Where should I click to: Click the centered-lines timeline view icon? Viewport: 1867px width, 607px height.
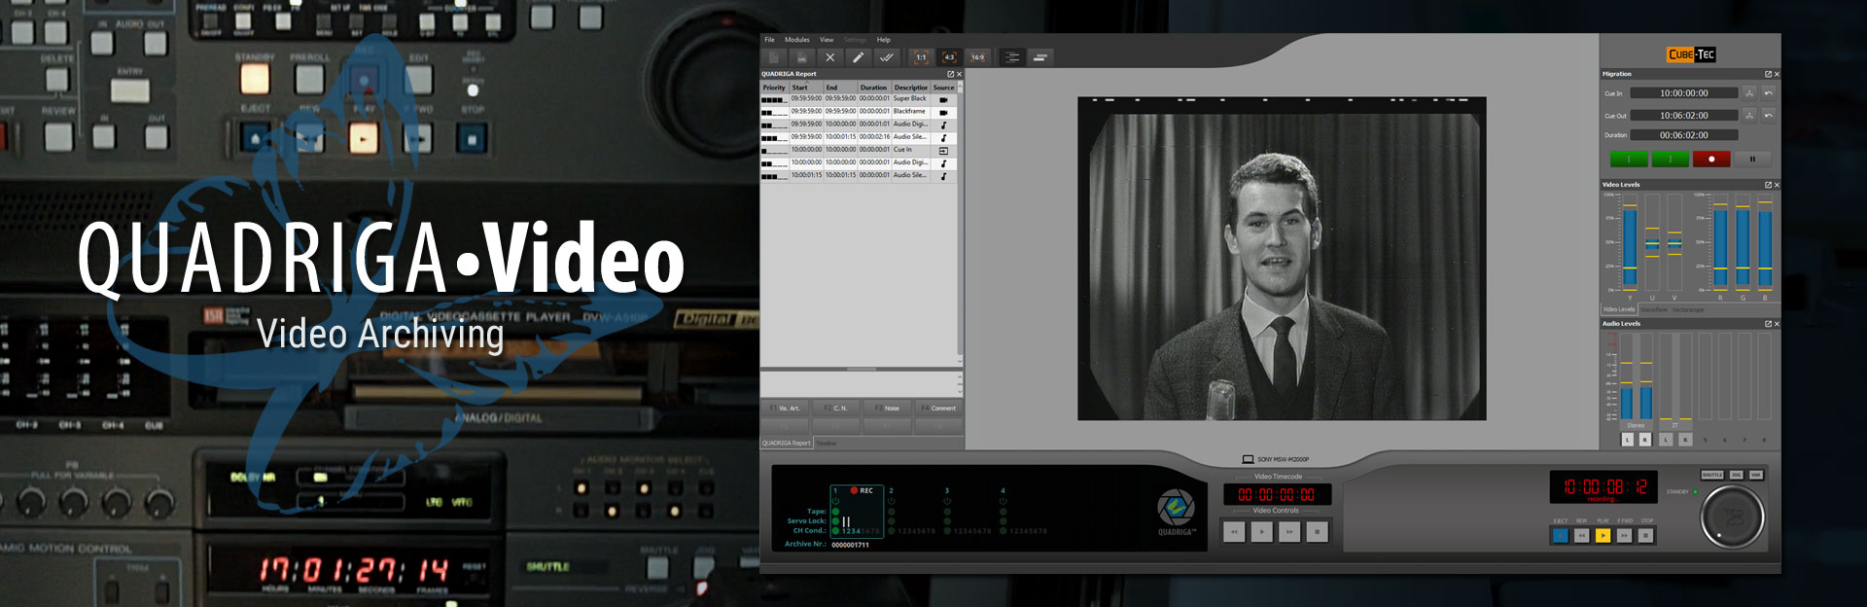point(1011,57)
